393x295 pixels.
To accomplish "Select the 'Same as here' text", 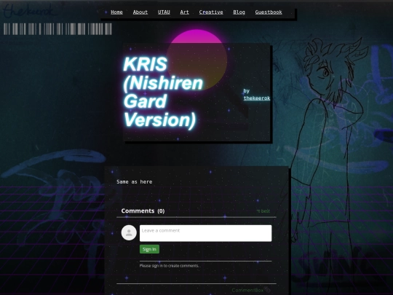I will click(135, 181).
